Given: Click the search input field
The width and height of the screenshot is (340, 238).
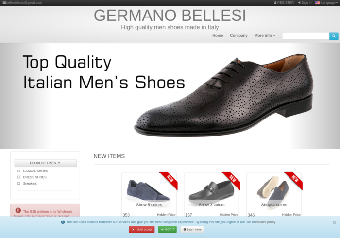Looking at the screenshot, I should click(x=306, y=36).
